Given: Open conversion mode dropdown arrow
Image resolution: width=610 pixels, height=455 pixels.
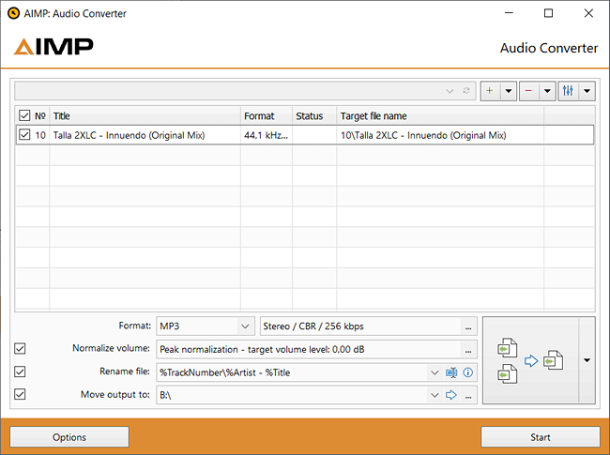Looking at the screenshot, I should [587, 360].
